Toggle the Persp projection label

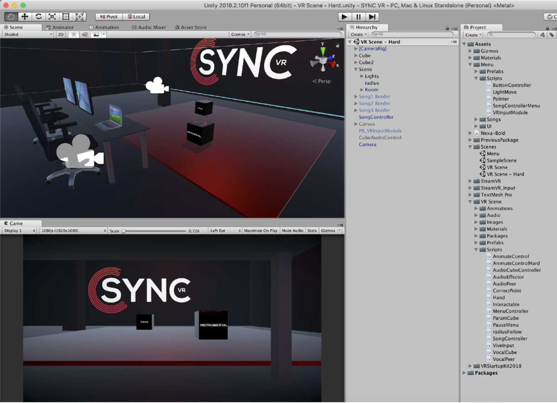[322, 81]
